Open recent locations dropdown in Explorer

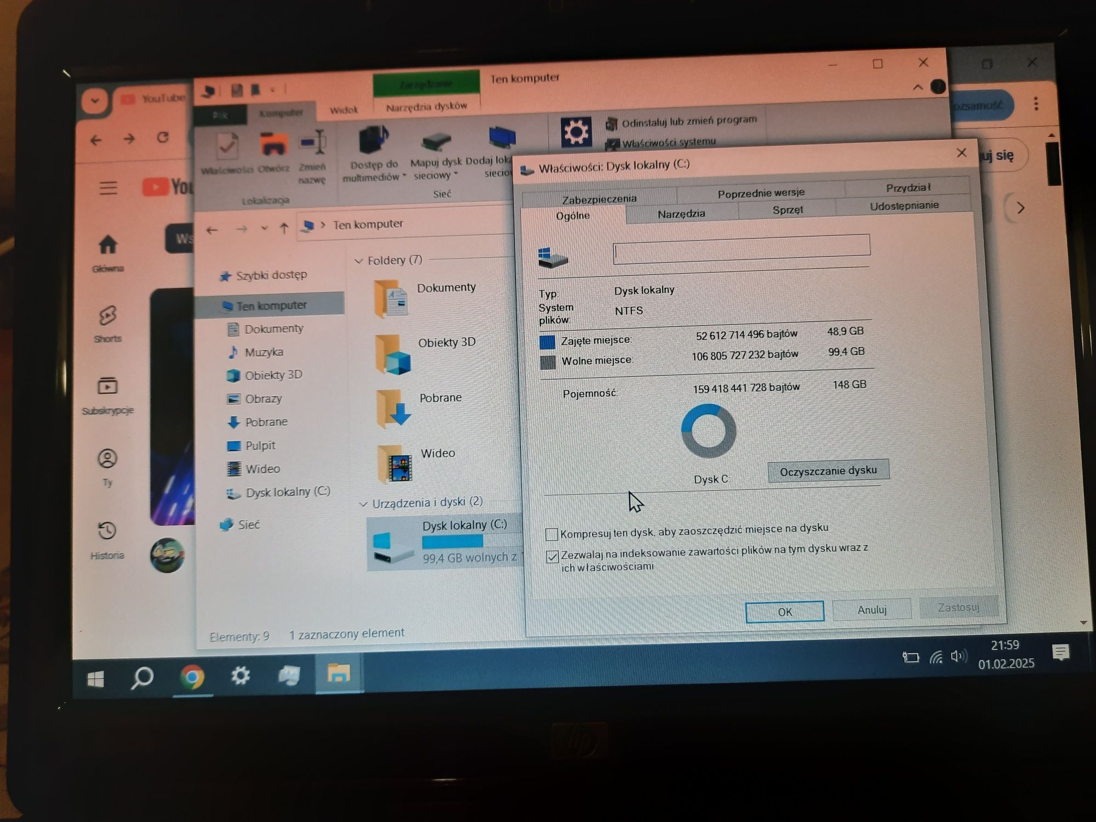click(264, 228)
